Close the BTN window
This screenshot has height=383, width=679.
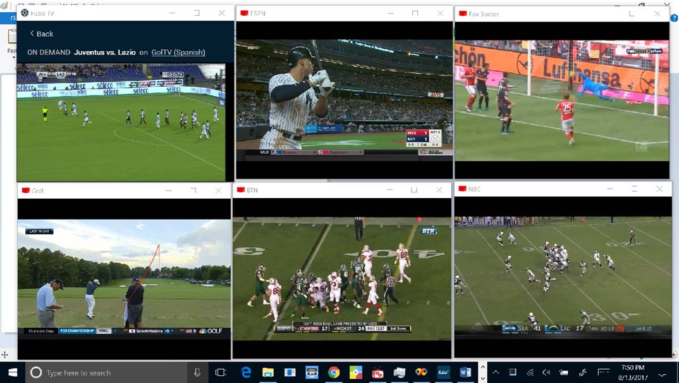coord(439,190)
